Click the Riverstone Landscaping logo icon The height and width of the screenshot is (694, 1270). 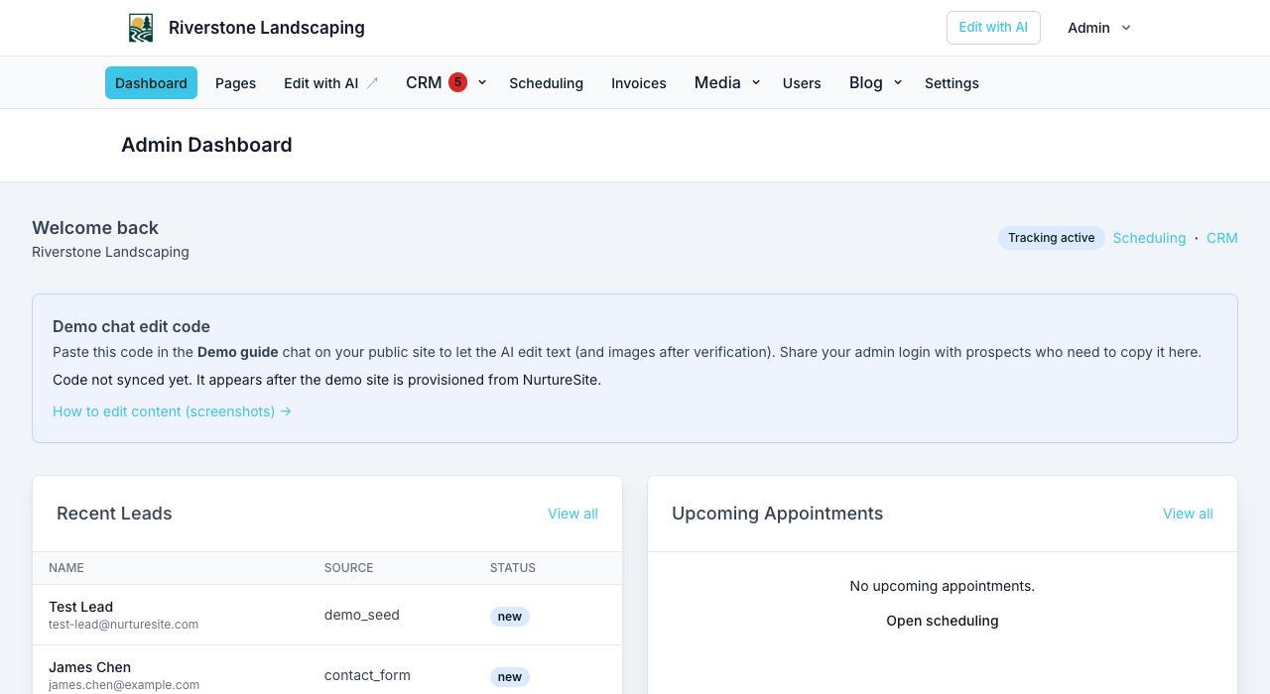(141, 28)
